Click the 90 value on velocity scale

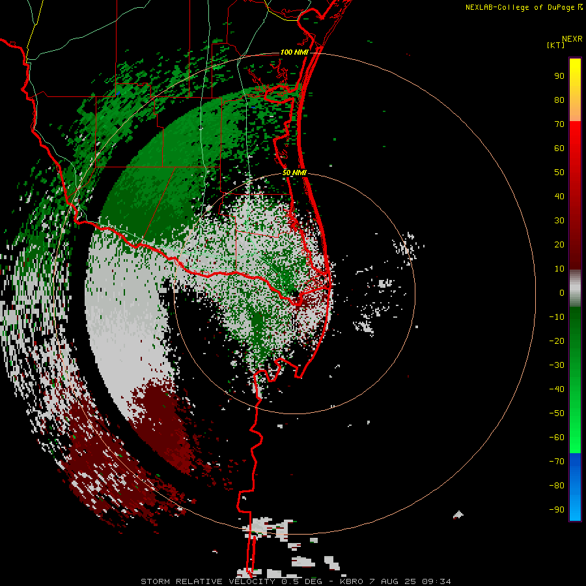[x=559, y=76]
